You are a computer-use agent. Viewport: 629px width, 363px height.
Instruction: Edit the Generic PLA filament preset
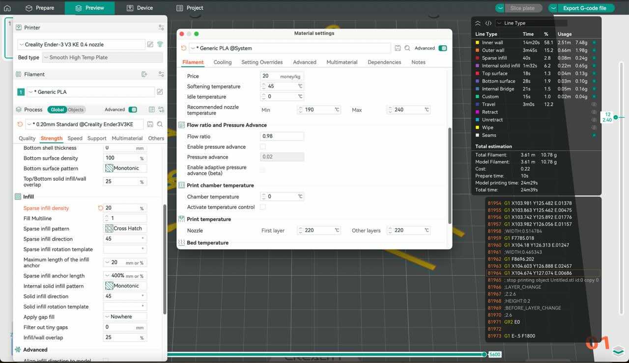(160, 92)
